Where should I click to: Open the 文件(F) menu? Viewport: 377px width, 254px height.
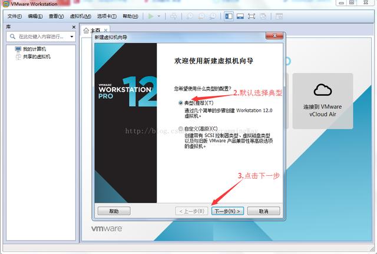(15, 16)
